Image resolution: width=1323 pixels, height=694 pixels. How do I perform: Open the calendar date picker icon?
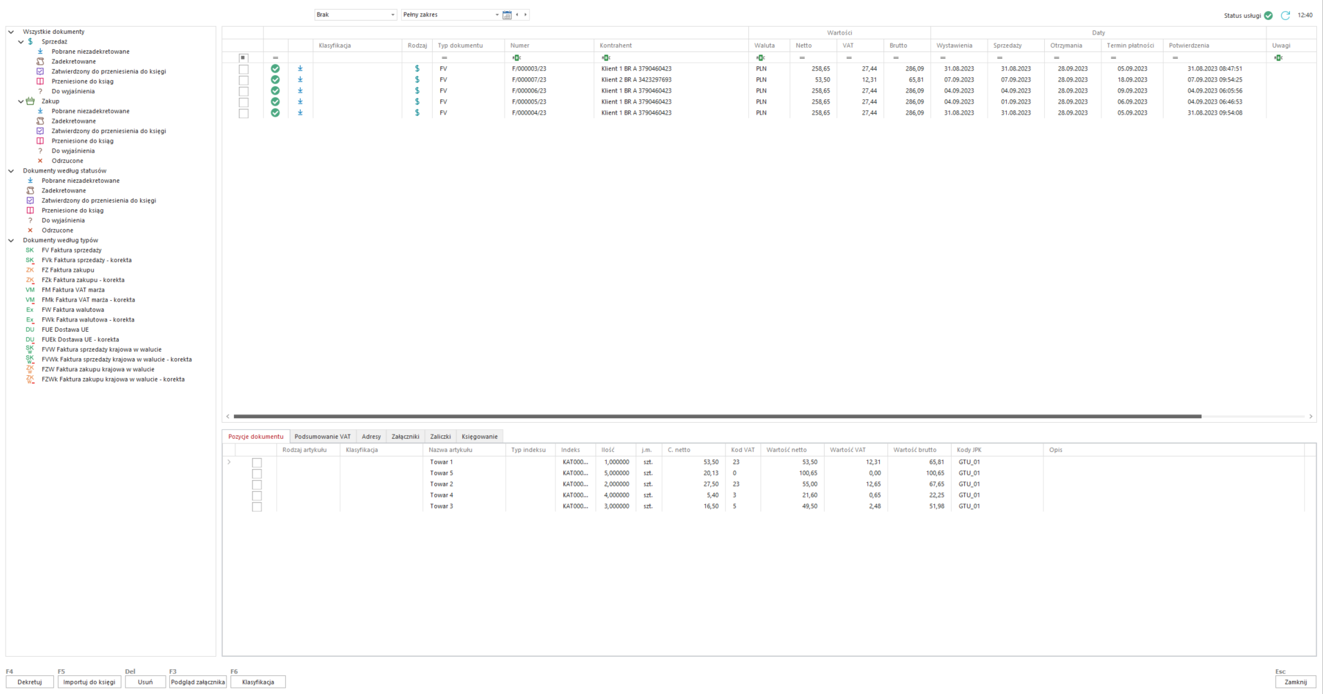(x=507, y=14)
